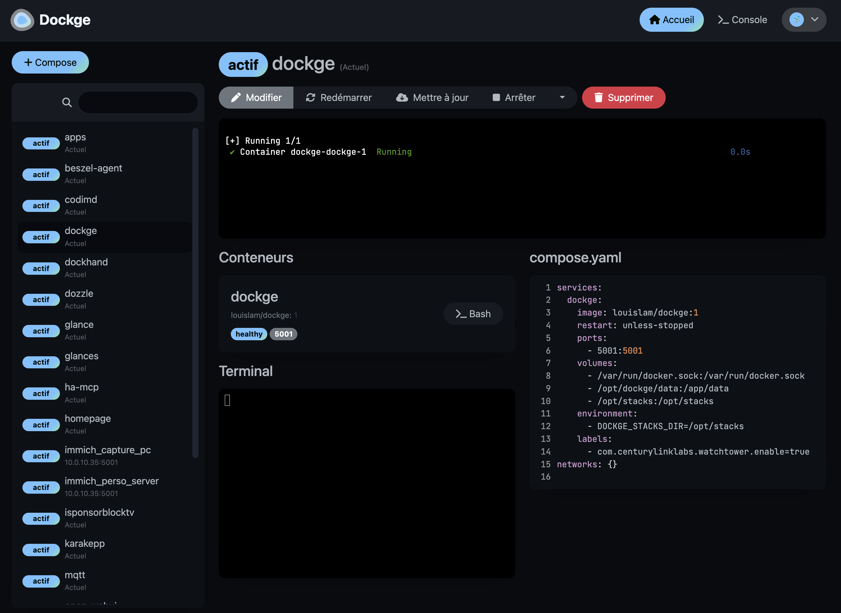Viewport: 841px width, 613px height.
Task: Click the stop square icon on Arrêter
Action: point(496,97)
